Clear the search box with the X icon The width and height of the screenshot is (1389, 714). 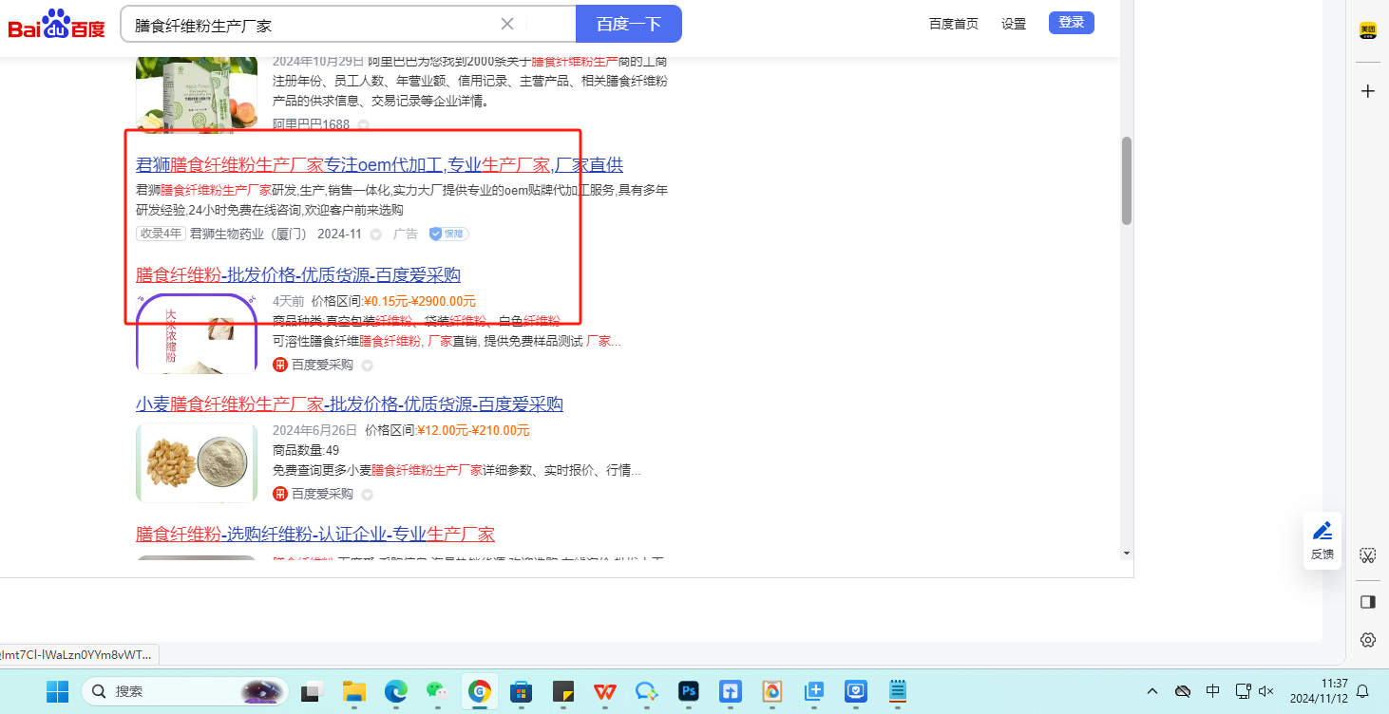[x=507, y=24]
